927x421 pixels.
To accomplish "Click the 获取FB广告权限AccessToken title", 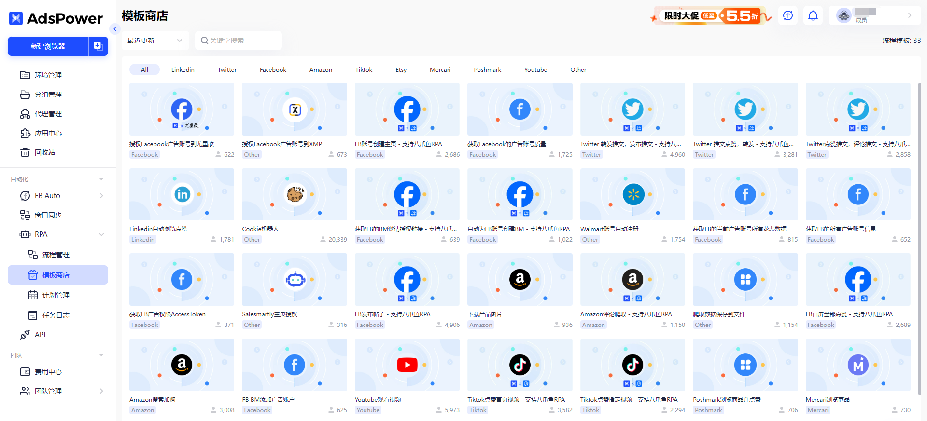I will 168,314.
